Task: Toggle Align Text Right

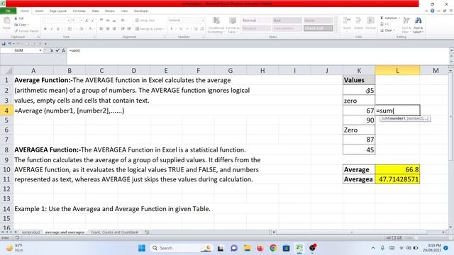Action: pyautogui.click(x=114, y=29)
